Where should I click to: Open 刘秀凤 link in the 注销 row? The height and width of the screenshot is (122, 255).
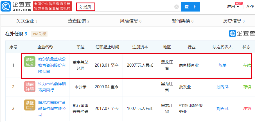click(222, 109)
